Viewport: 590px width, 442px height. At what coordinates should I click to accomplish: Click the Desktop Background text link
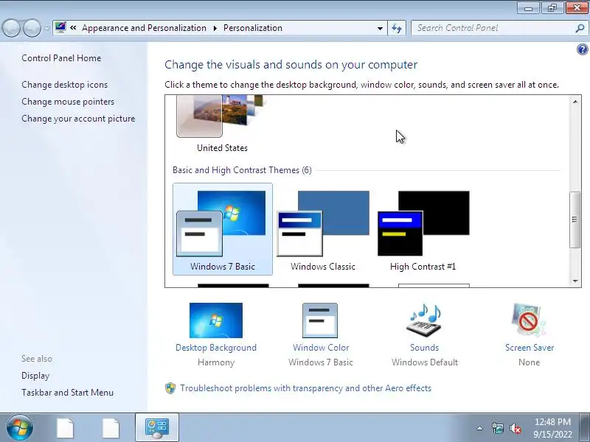[216, 347]
